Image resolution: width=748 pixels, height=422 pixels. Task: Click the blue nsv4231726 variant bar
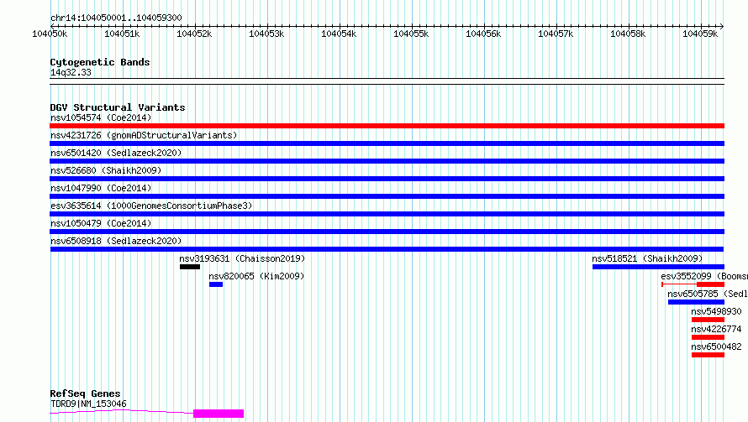coord(387,143)
